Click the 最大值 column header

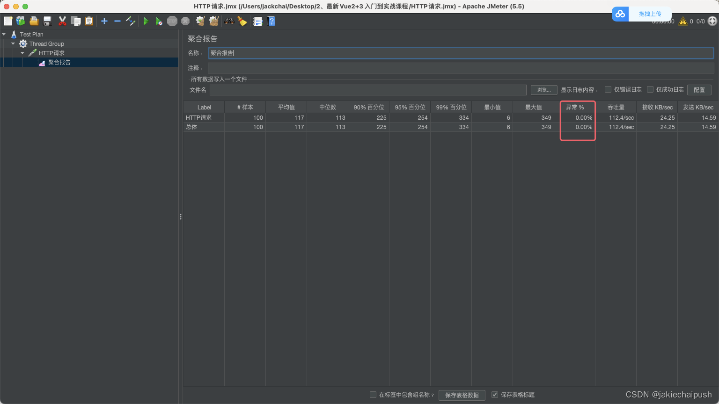coord(534,107)
